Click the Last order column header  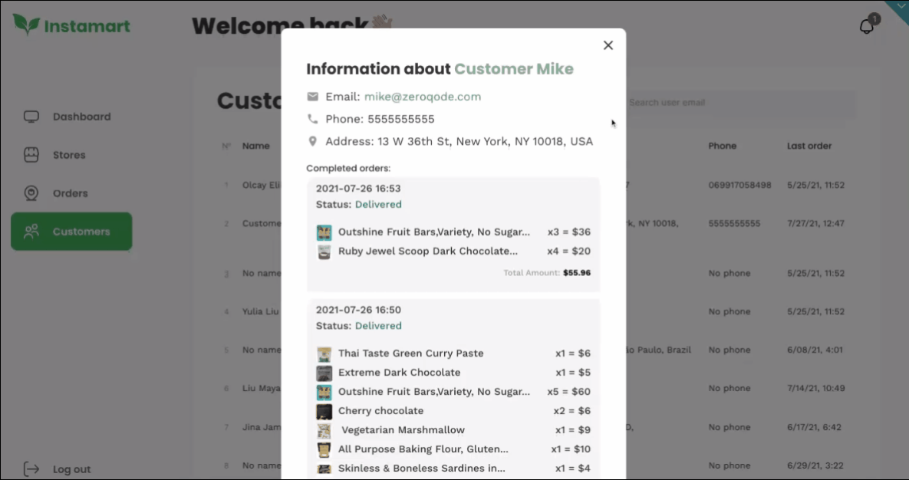coord(809,146)
